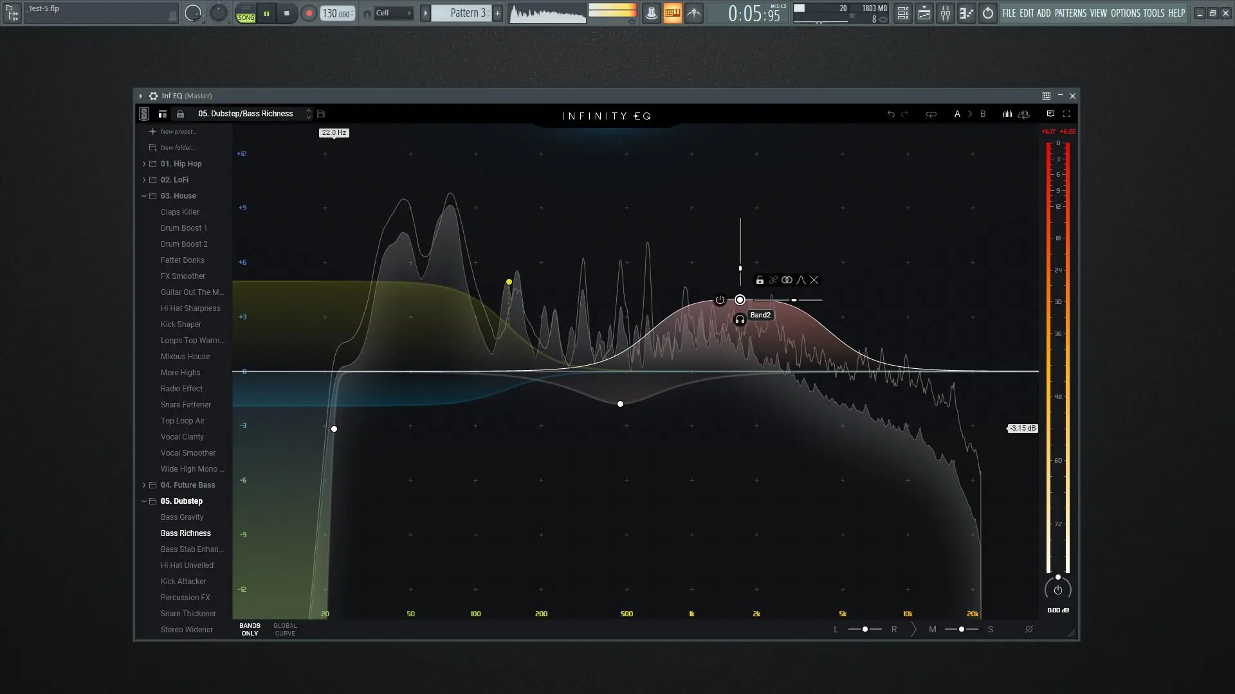This screenshot has width=1235, height=694.
Task: Toggle the EQ output power bypass button
Action: pos(1057,590)
